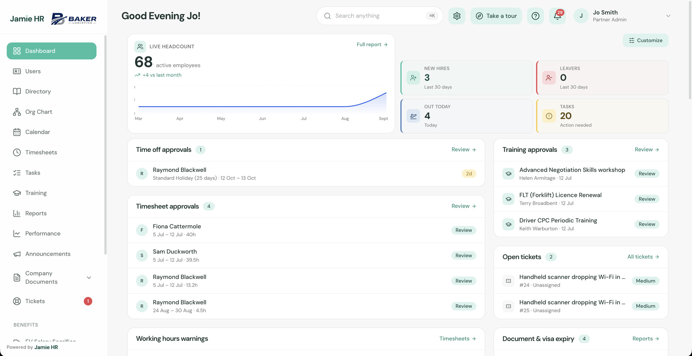
Task: Click ticket icon for ticket #25
Action: 508,306
